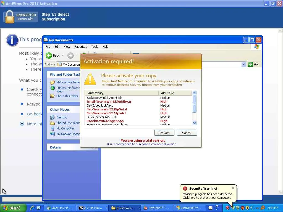Image resolution: width=283 pixels, height=212 pixels.
Task: Click the Alert level column header
Action: point(175,93)
